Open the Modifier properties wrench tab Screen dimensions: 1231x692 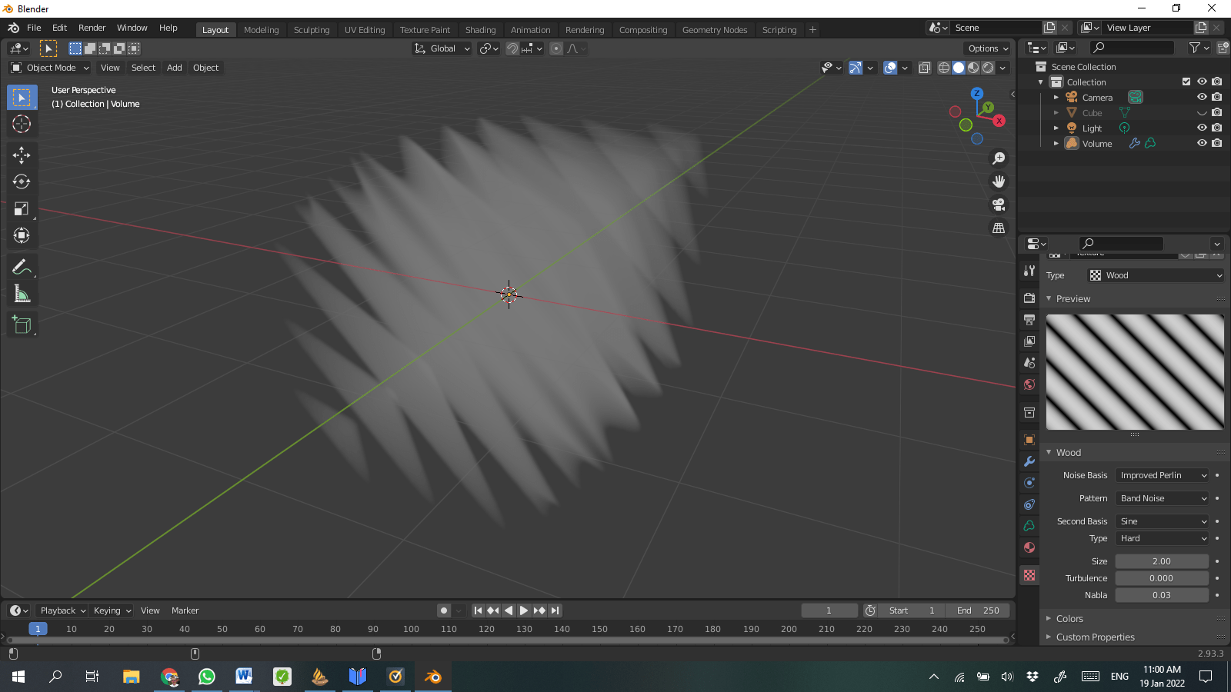click(1029, 461)
